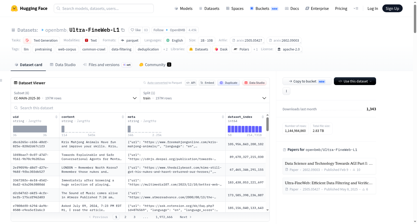Open Ultra-FineWeb Efficient Data Filtering paper
This screenshot has width=417, height=224.
coord(329,186)
